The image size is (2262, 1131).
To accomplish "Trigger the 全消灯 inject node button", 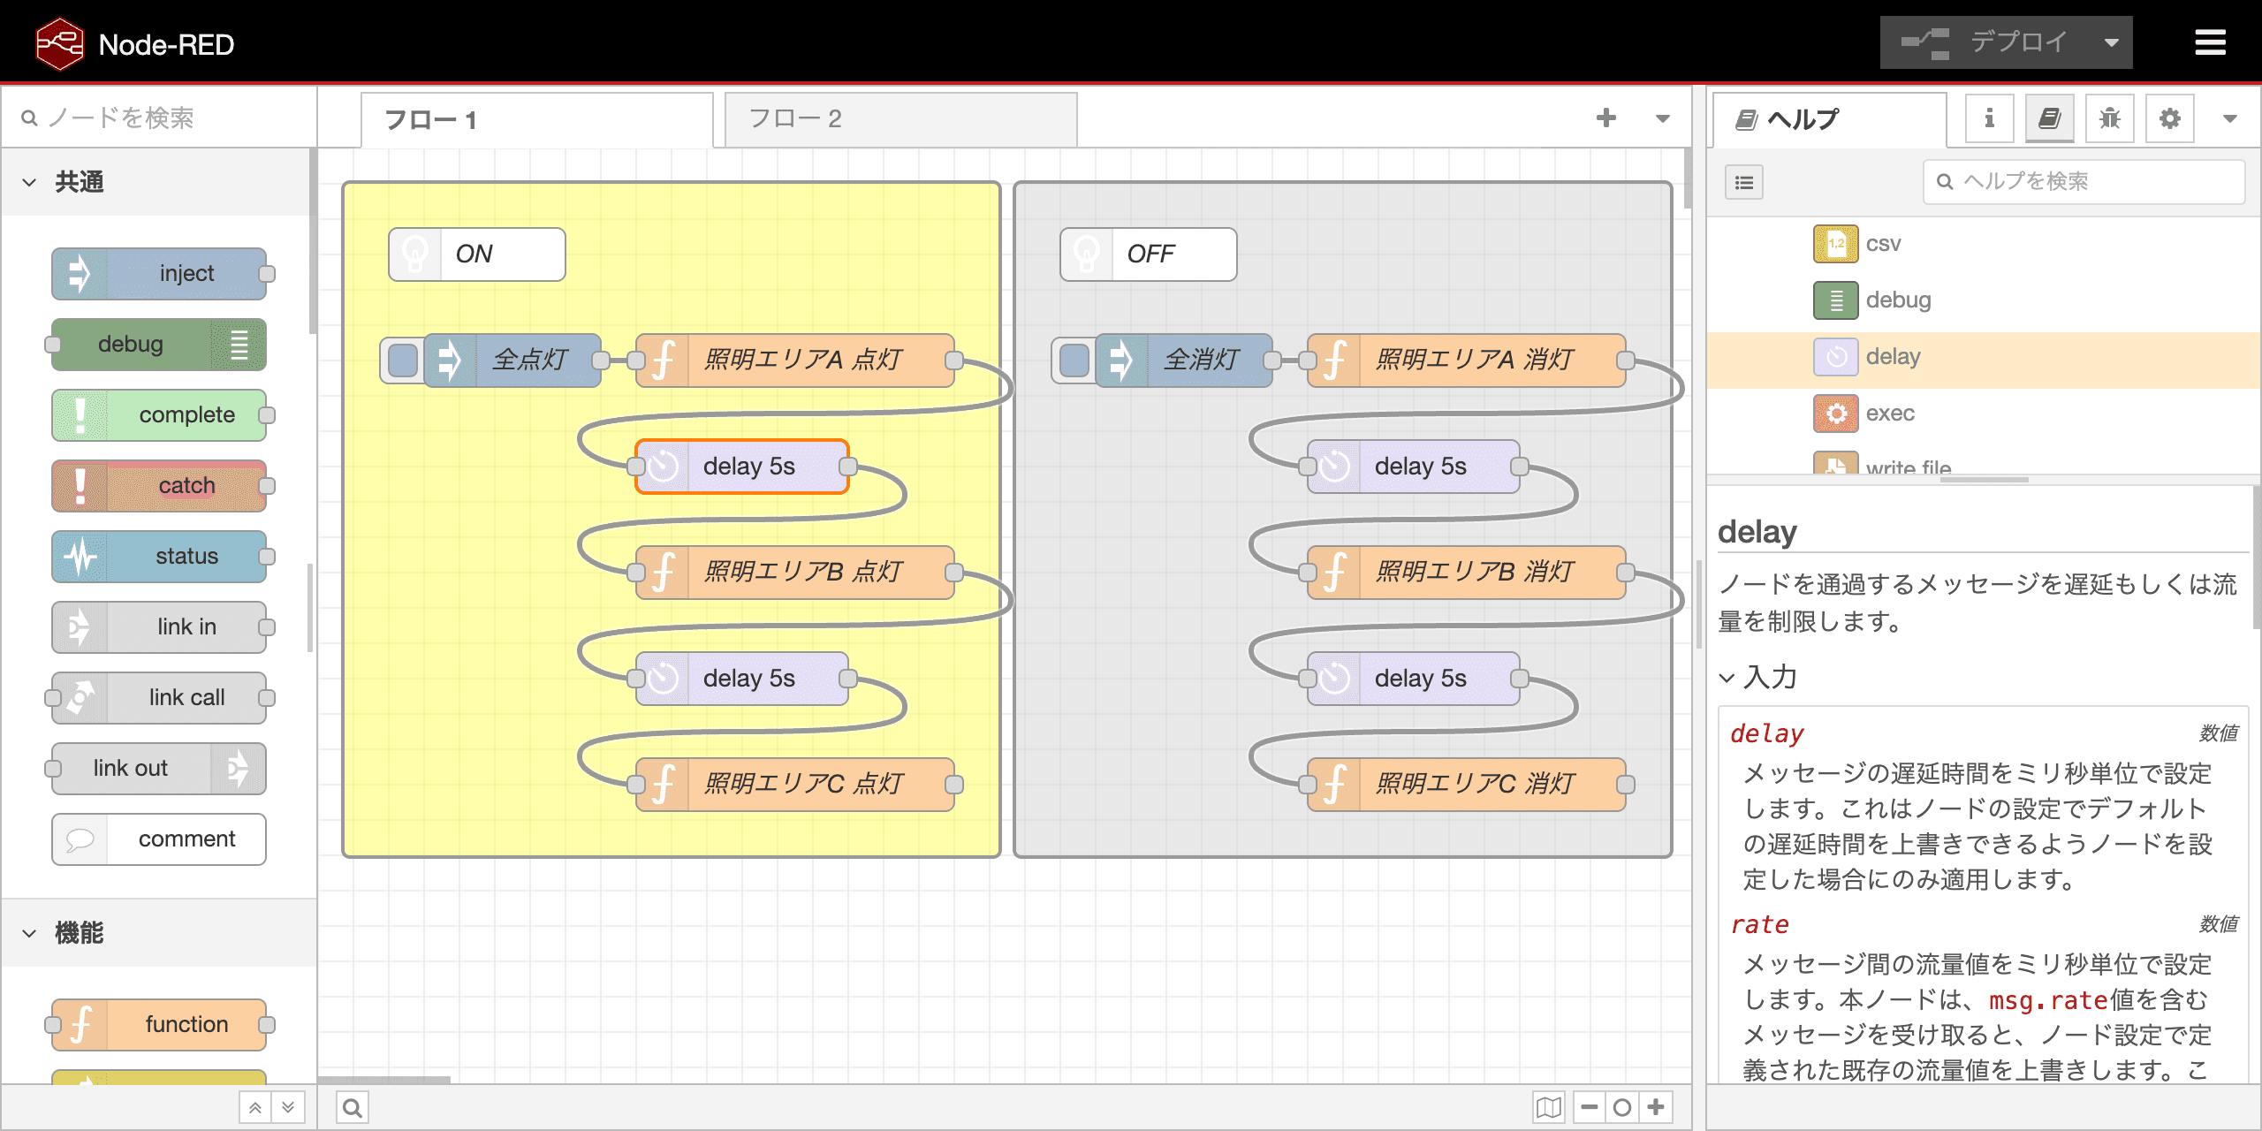I will [1074, 360].
